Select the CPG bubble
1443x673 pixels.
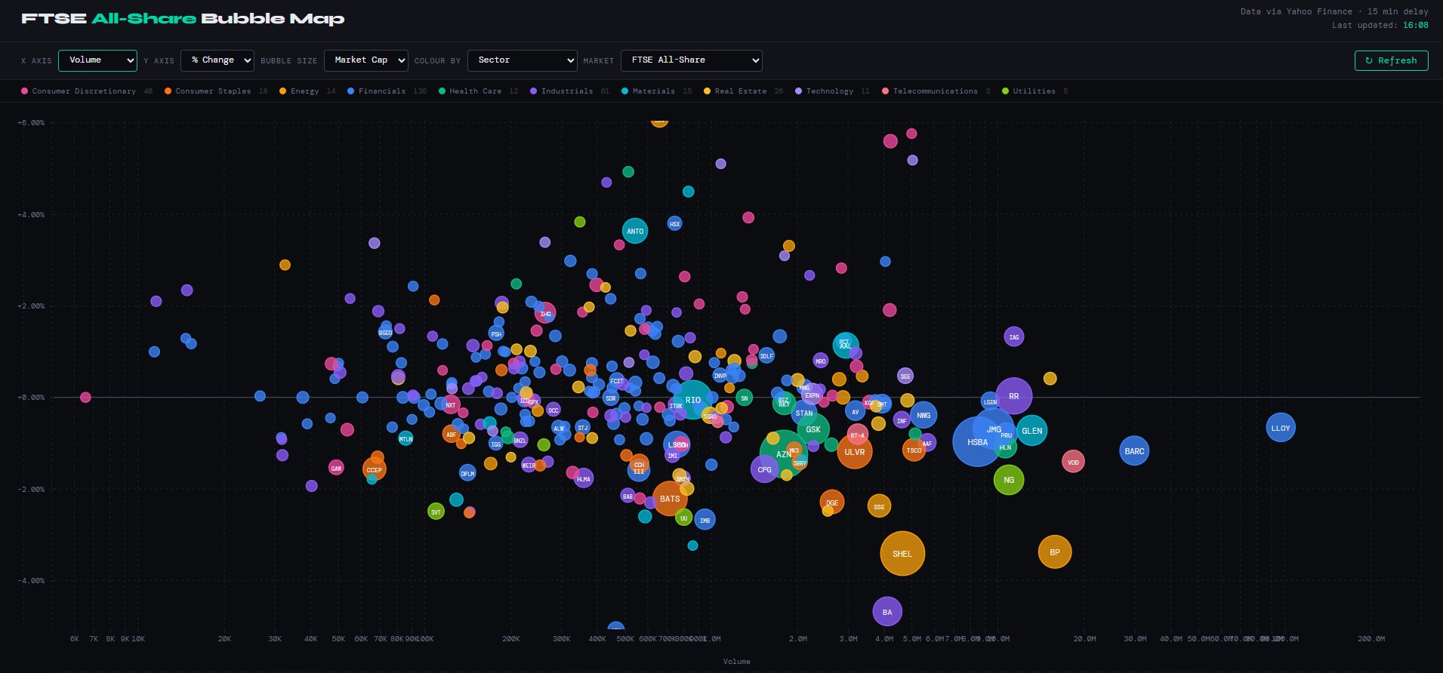[x=764, y=469]
